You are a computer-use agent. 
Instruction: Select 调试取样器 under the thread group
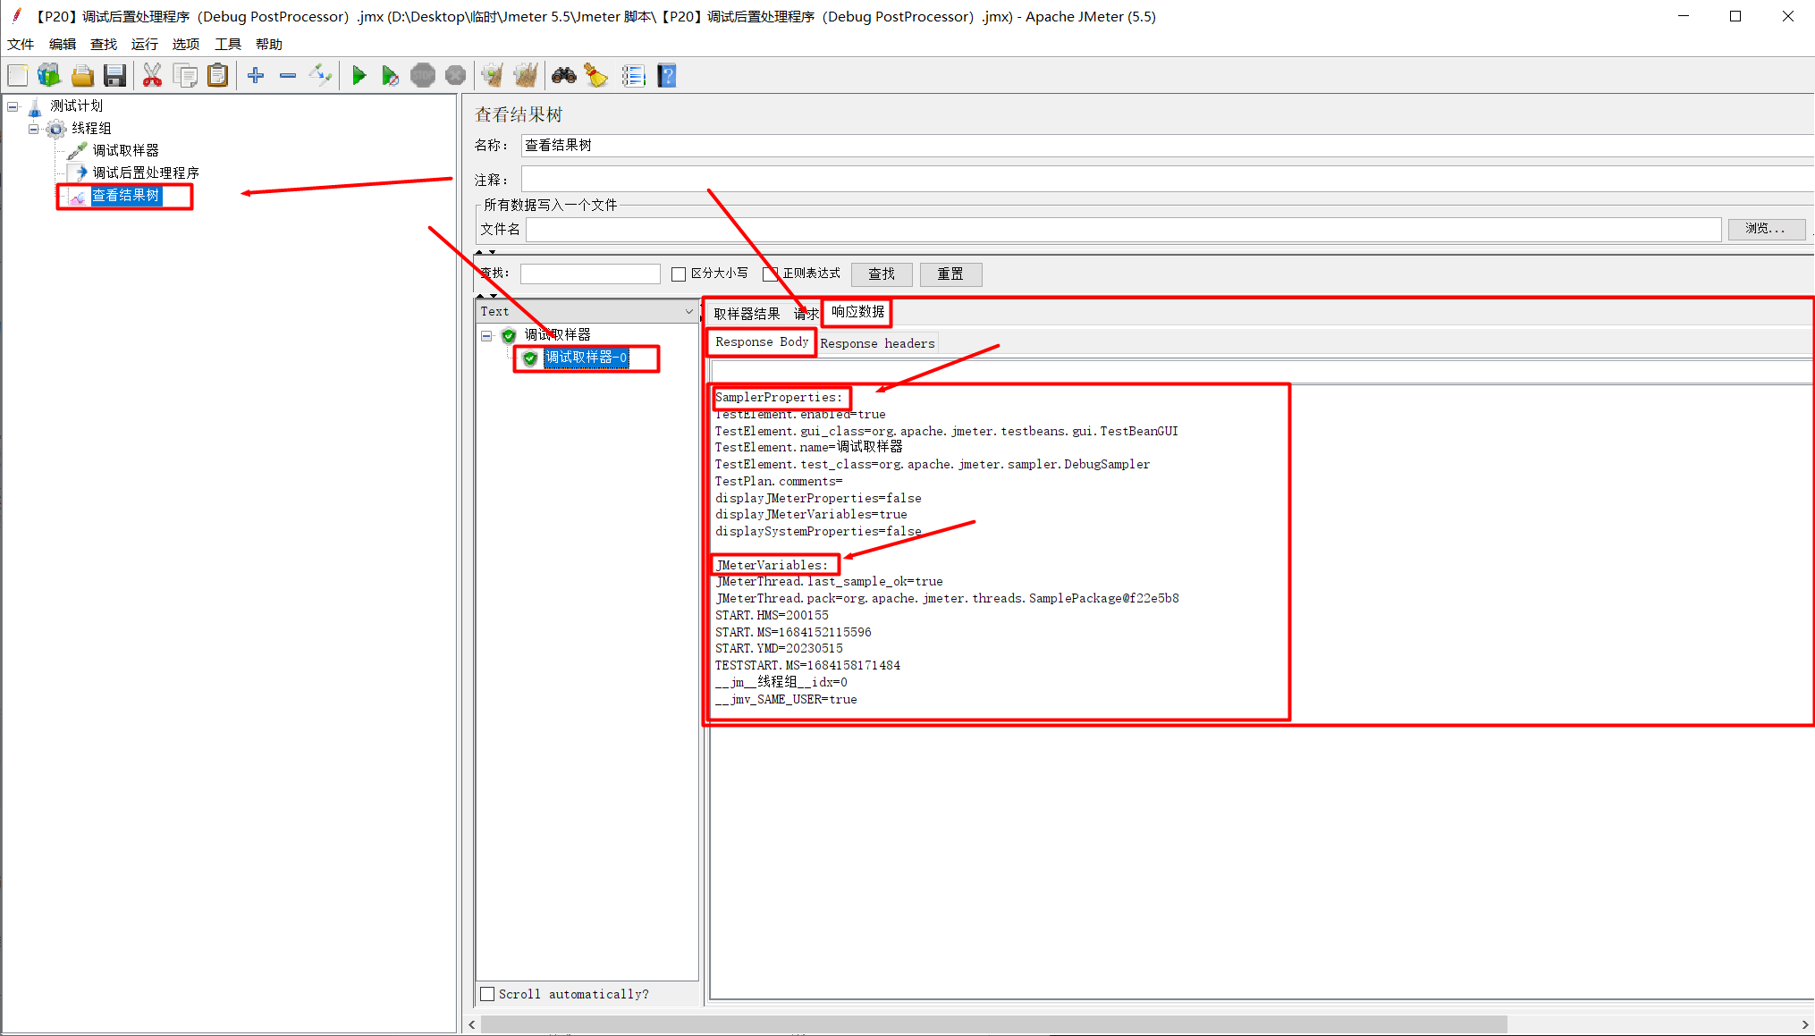[126, 150]
